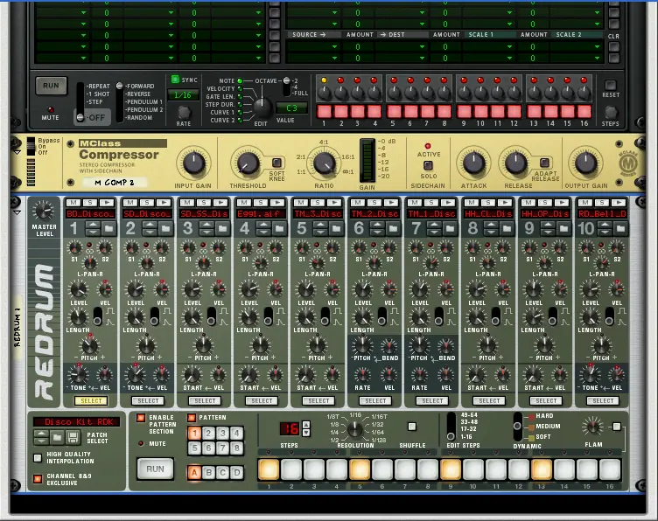The image size is (658, 521).
Task: Toggle the Shuffle checkbox
Action: coord(412,427)
